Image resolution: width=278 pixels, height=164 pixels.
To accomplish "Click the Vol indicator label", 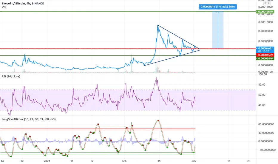I will pyautogui.click(x=4, y=7).
